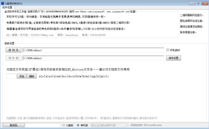Focus the destination path field next to 同步到
This screenshot has height=129, width=209.
(x=93, y=58)
